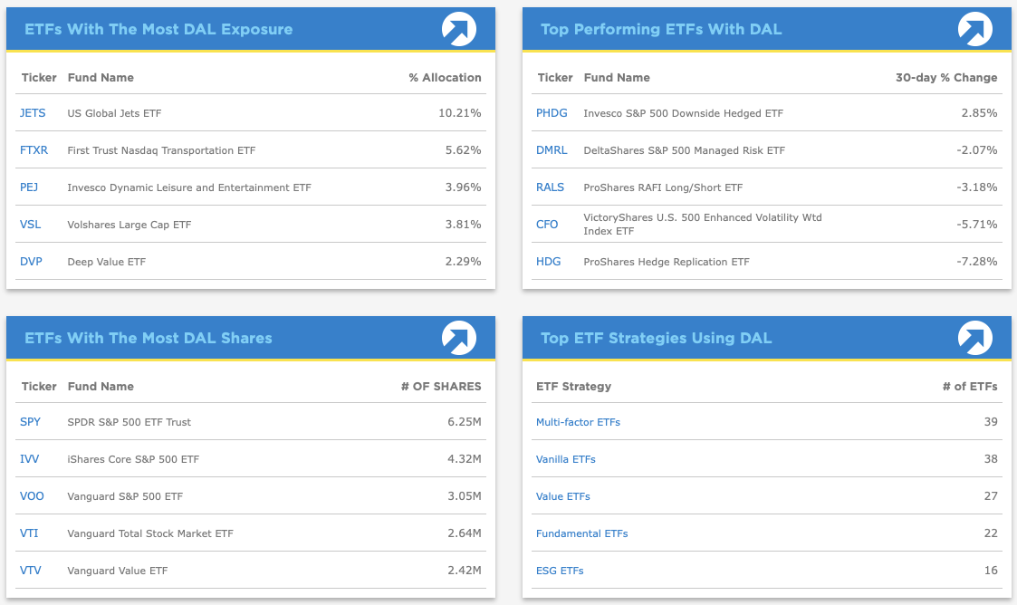Open the DMRL ticker link
Image resolution: width=1017 pixels, height=605 pixels.
point(552,149)
